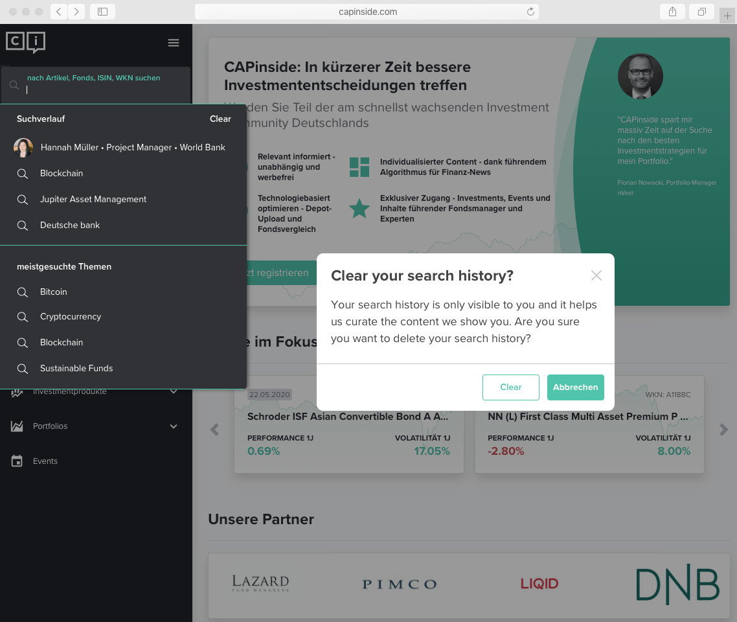
Task: Open the hamburger menu icon in sidebar
Action: [x=174, y=43]
